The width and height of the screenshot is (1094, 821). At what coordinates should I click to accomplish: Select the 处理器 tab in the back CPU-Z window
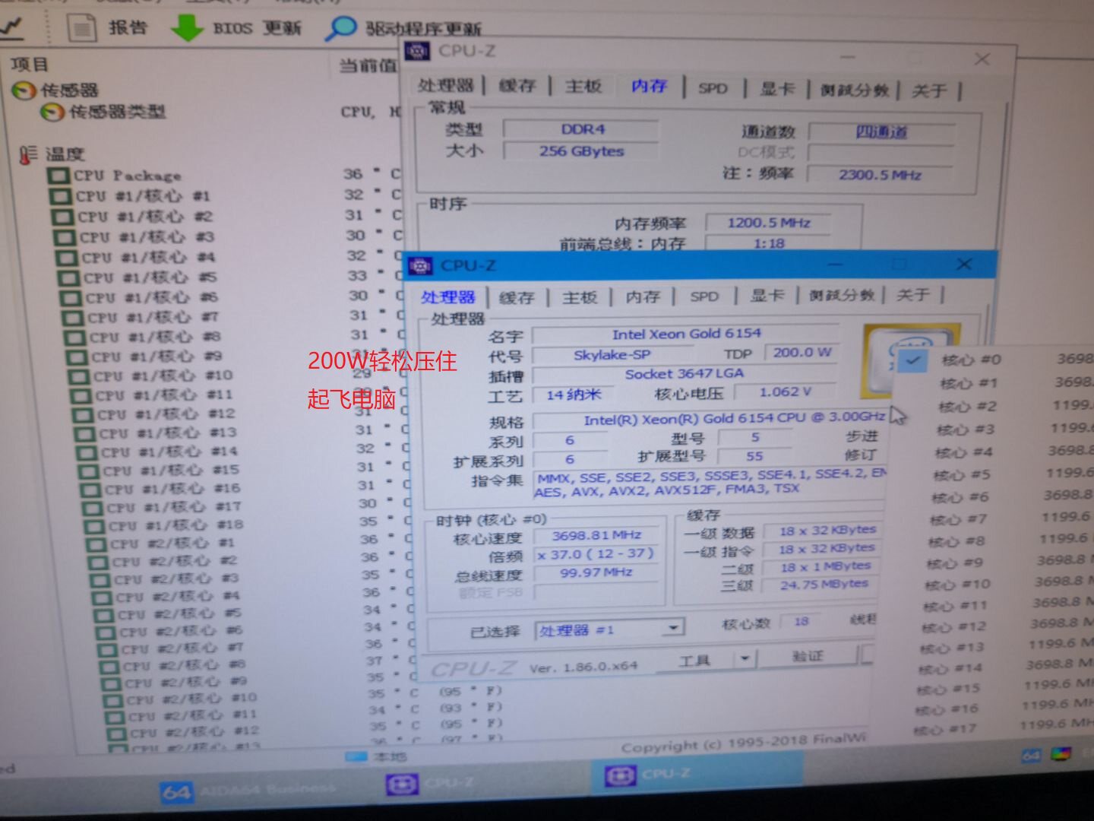pos(445,85)
